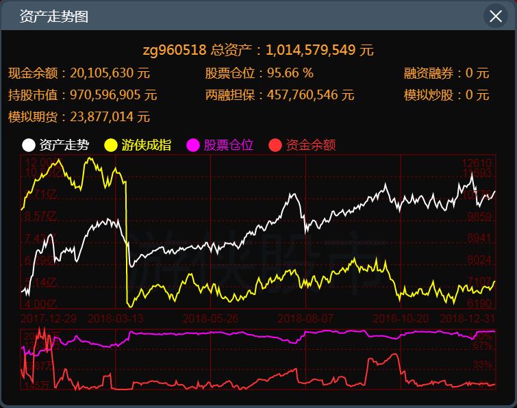The image size is (517, 408).
Task: Click the 2018-12-31 date marker
Action: [x=467, y=318]
